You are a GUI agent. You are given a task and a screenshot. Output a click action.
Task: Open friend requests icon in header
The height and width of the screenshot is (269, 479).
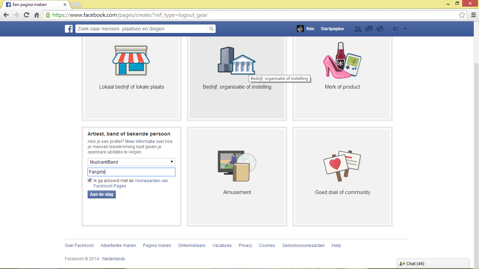[358, 29]
